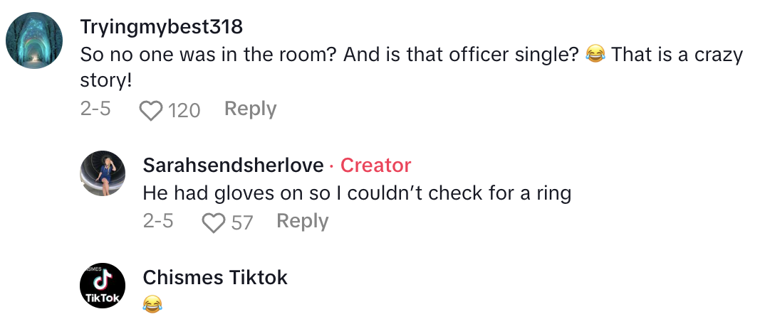The width and height of the screenshot is (765, 324).
Task: Reply to Tryingmybest318's comment
Action: tap(250, 109)
